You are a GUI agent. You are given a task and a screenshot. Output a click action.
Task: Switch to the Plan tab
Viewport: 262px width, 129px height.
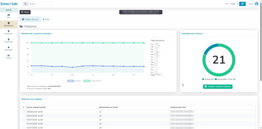[46, 19]
